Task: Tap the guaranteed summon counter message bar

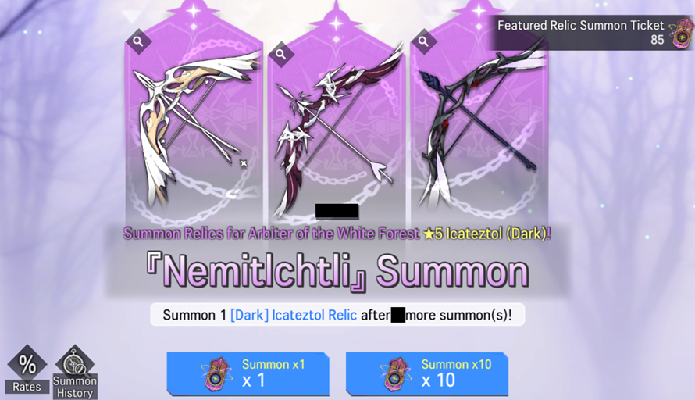Action: pos(337,315)
